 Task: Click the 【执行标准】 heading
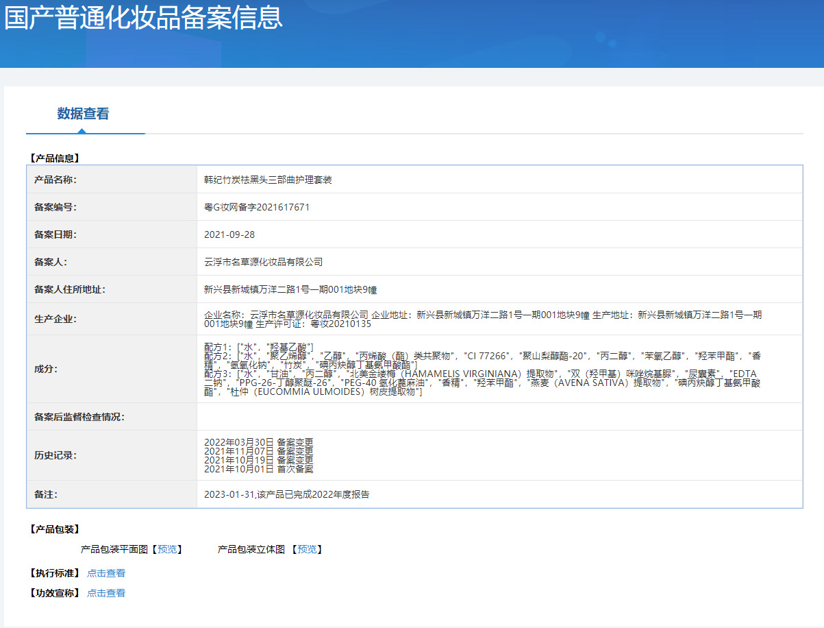[55, 573]
